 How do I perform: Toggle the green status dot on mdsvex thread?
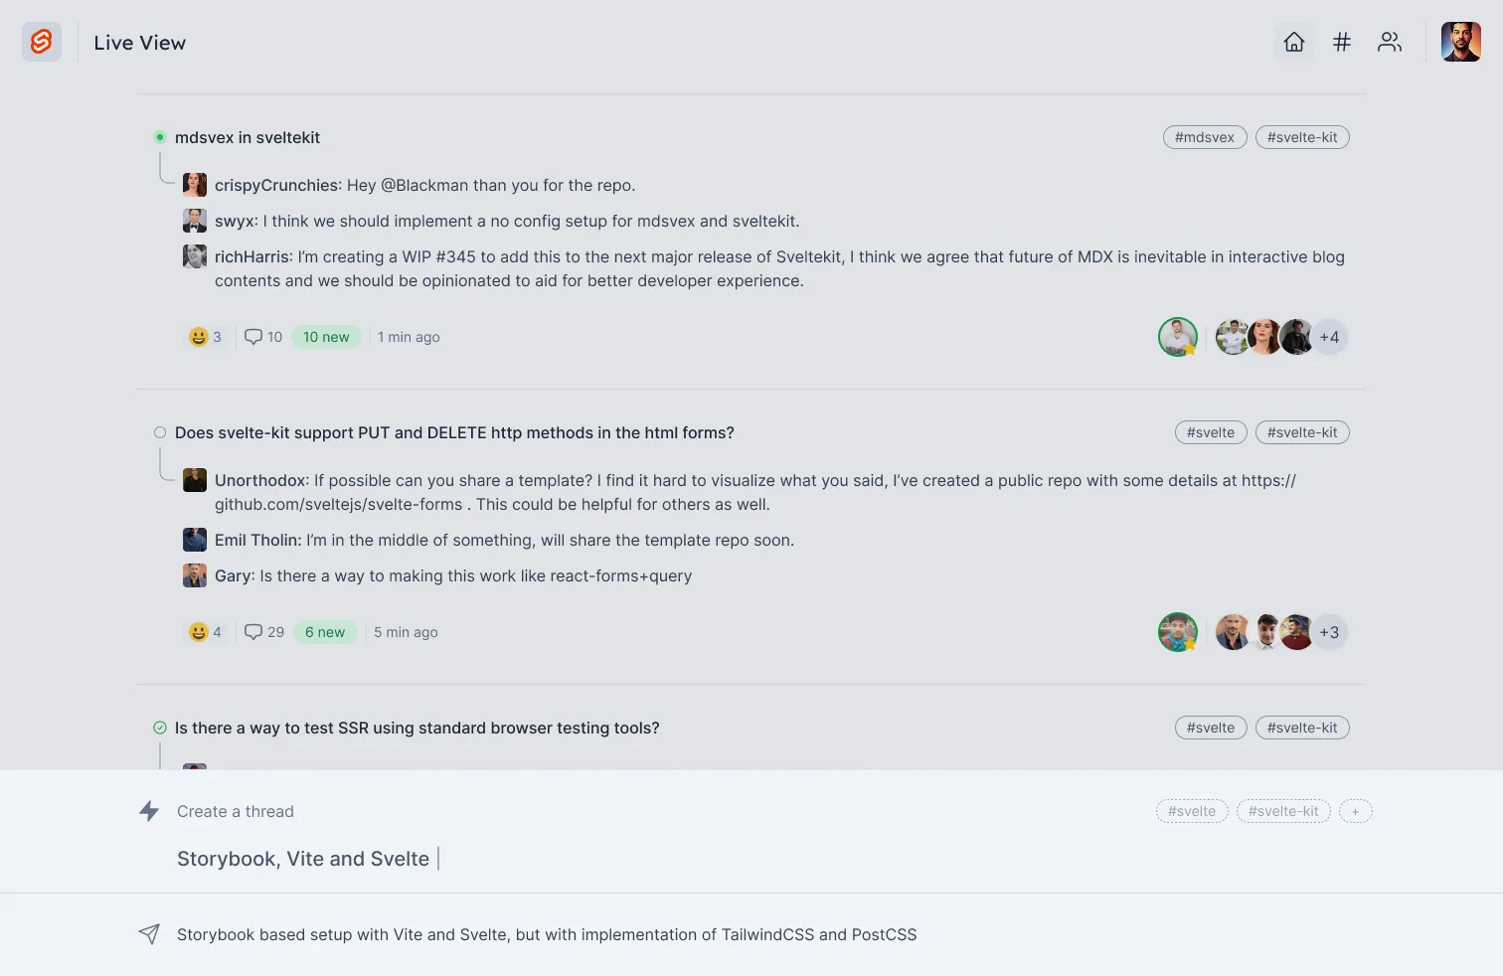click(x=159, y=136)
